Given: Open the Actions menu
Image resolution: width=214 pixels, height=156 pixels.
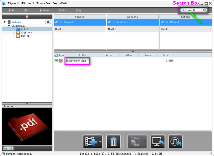Looking at the screenshot, I should click(44, 10).
